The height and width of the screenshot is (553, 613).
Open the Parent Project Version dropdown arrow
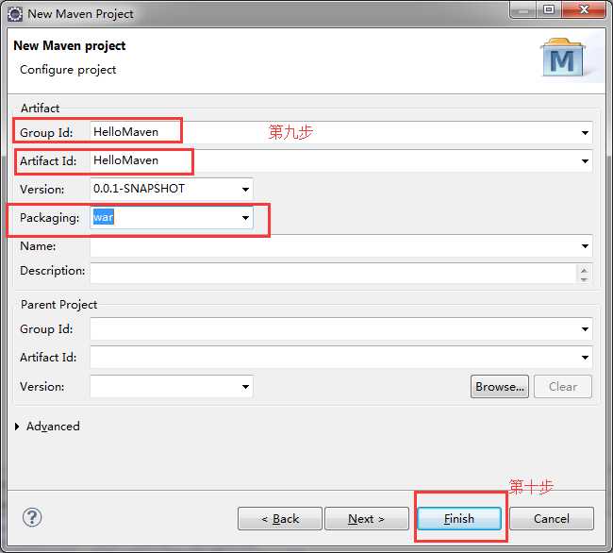245,387
